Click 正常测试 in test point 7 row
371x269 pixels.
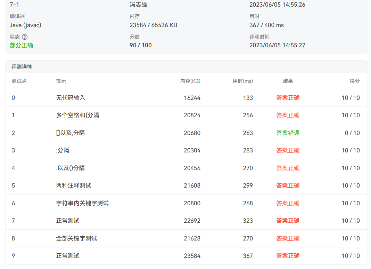68,221
